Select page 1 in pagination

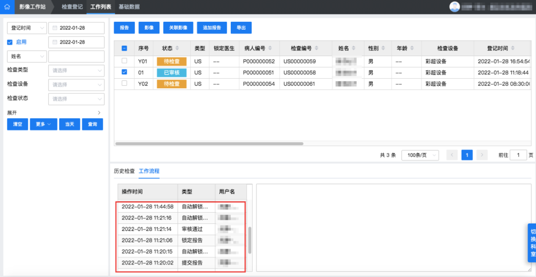point(467,155)
